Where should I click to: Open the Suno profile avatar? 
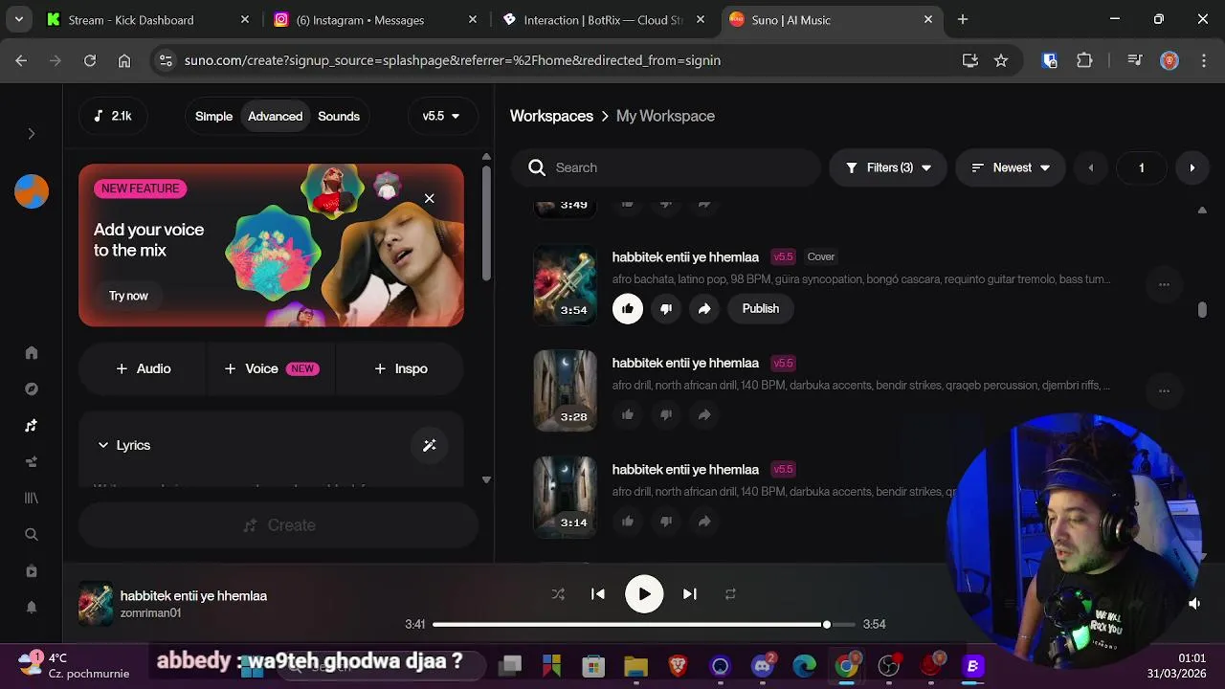tap(32, 191)
